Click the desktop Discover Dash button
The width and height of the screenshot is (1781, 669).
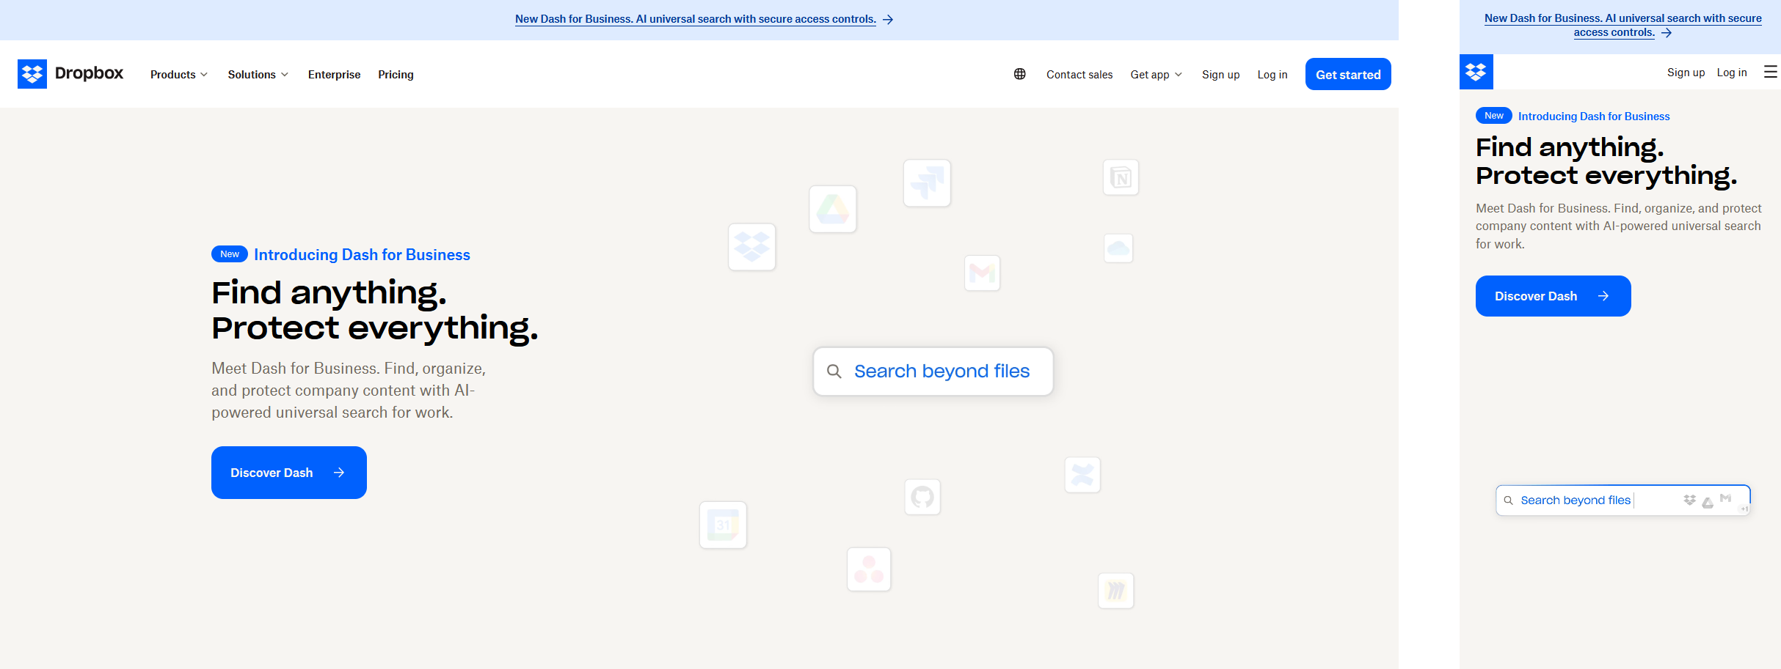coord(289,473)
